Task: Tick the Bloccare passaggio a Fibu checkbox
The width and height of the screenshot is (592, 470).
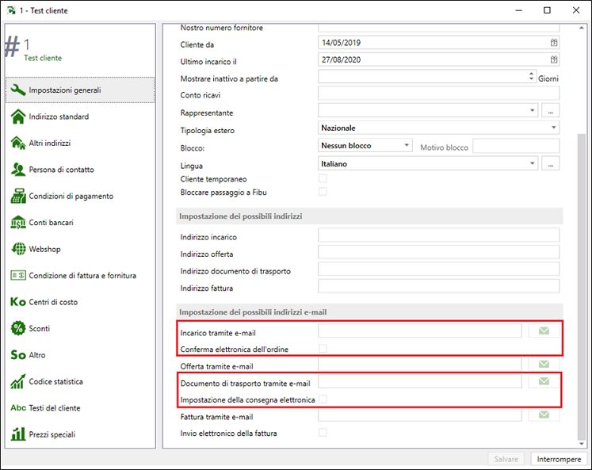Action: [323, 191]
